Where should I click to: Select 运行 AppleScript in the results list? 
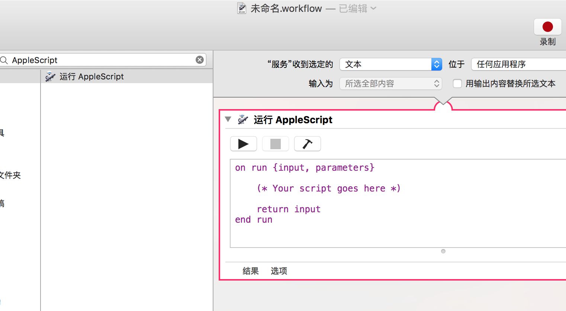coord(91,76)
